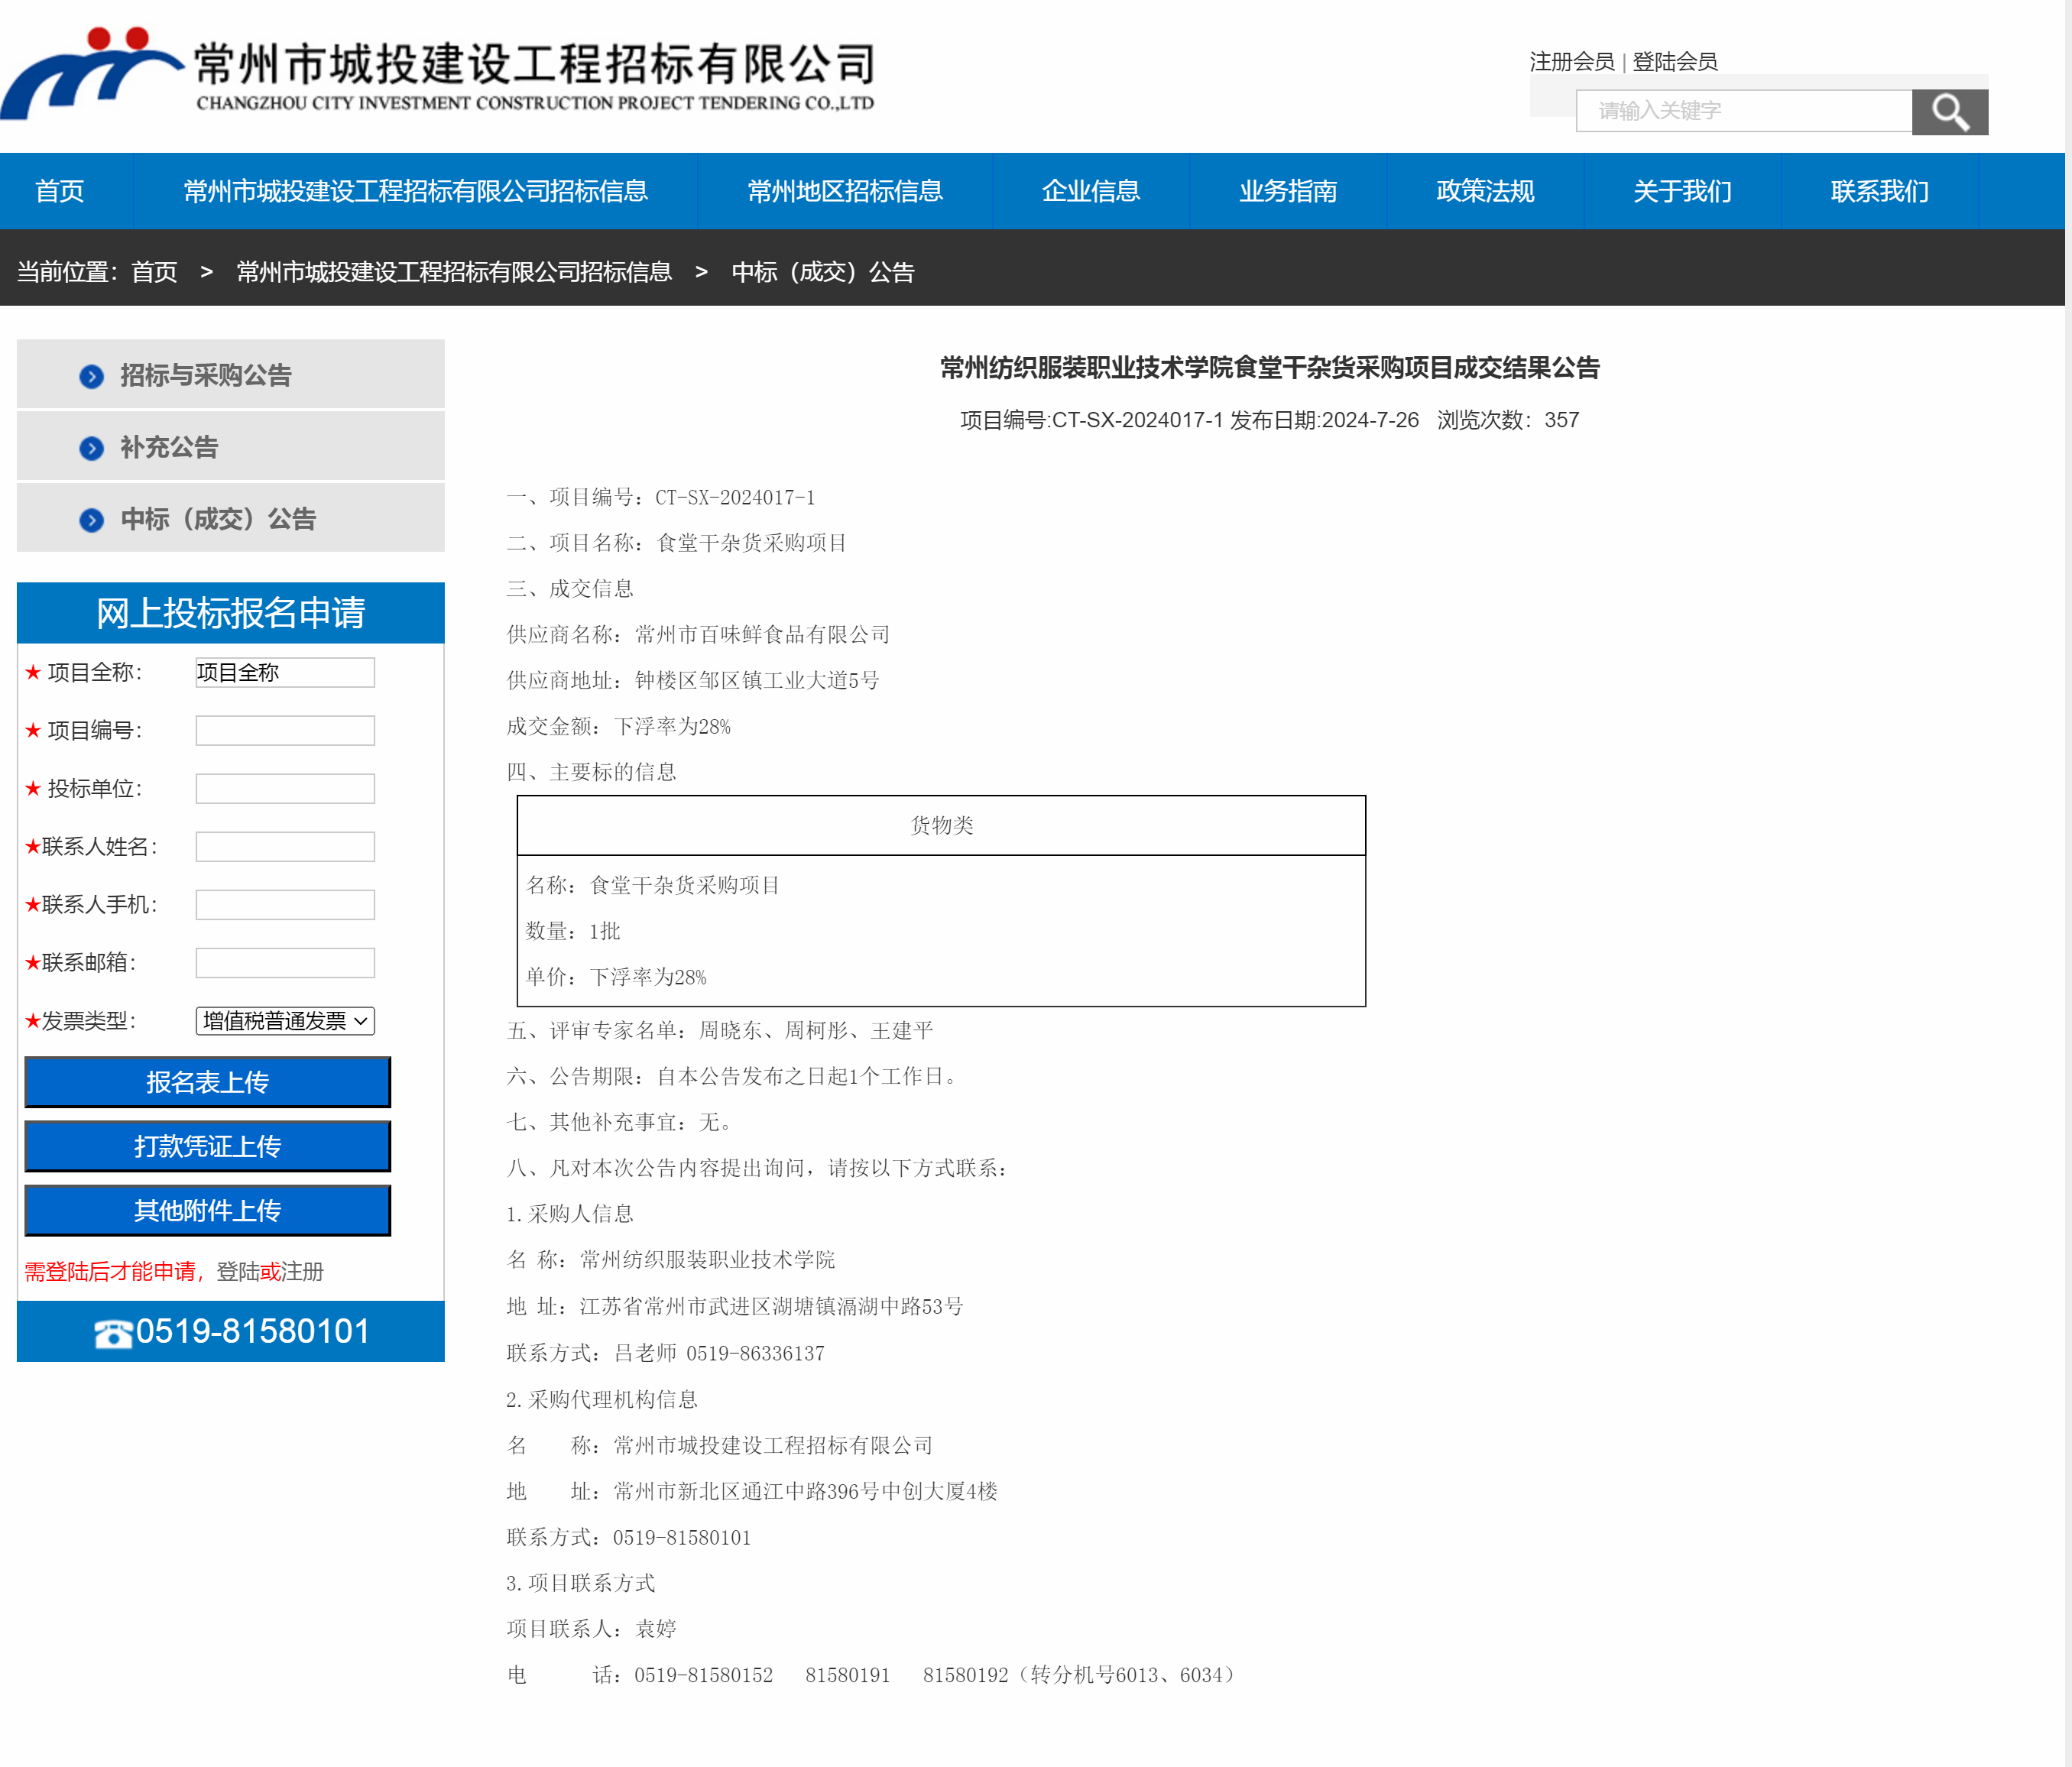Click the arrow icon beside 招标与采购公告

(91, 376)
